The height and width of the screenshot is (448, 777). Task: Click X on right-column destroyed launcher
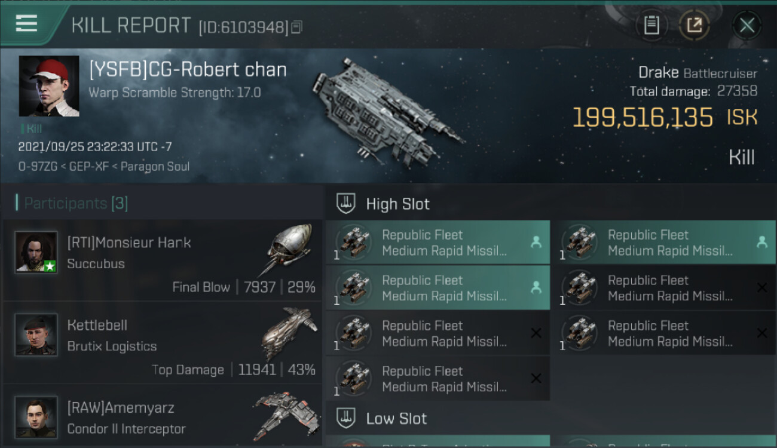point(761,288)
